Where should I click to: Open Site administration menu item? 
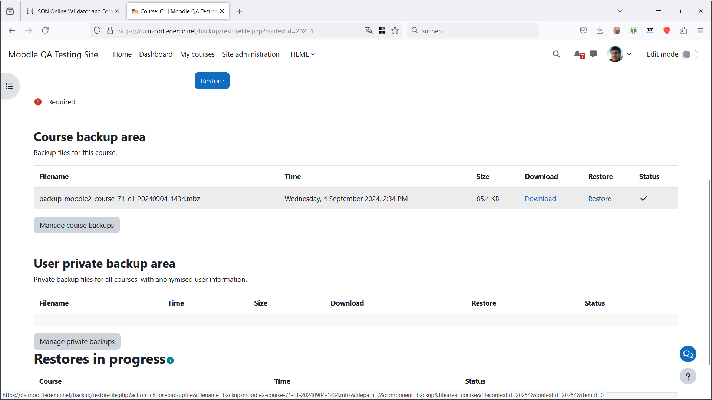coord(251,54)
